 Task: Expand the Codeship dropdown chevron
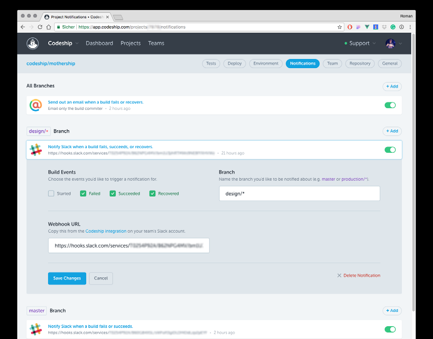(77, 43)
